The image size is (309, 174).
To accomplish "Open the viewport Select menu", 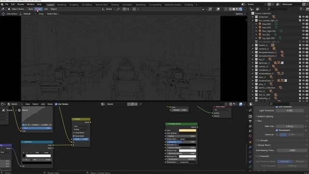I will click(39, 9).
